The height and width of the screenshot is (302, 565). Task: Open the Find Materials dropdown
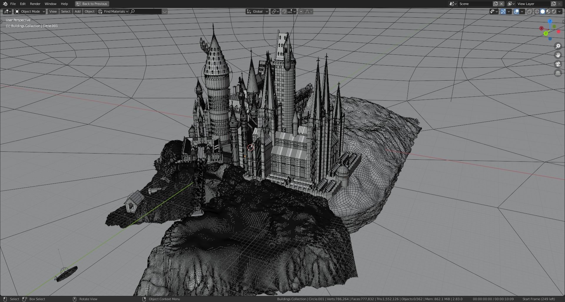coord(113,11)
